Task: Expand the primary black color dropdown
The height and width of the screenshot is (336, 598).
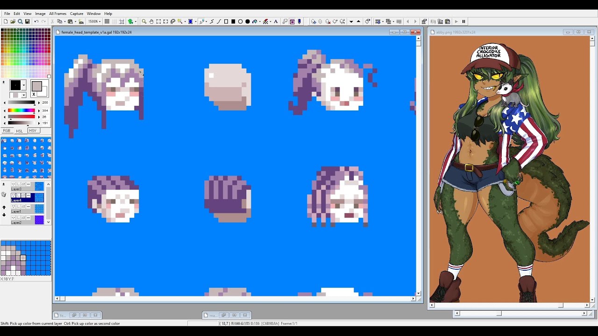Action: click(23, 85)
